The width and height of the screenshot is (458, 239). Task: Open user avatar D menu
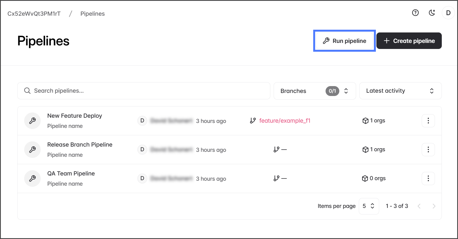[x=448, y=13]
